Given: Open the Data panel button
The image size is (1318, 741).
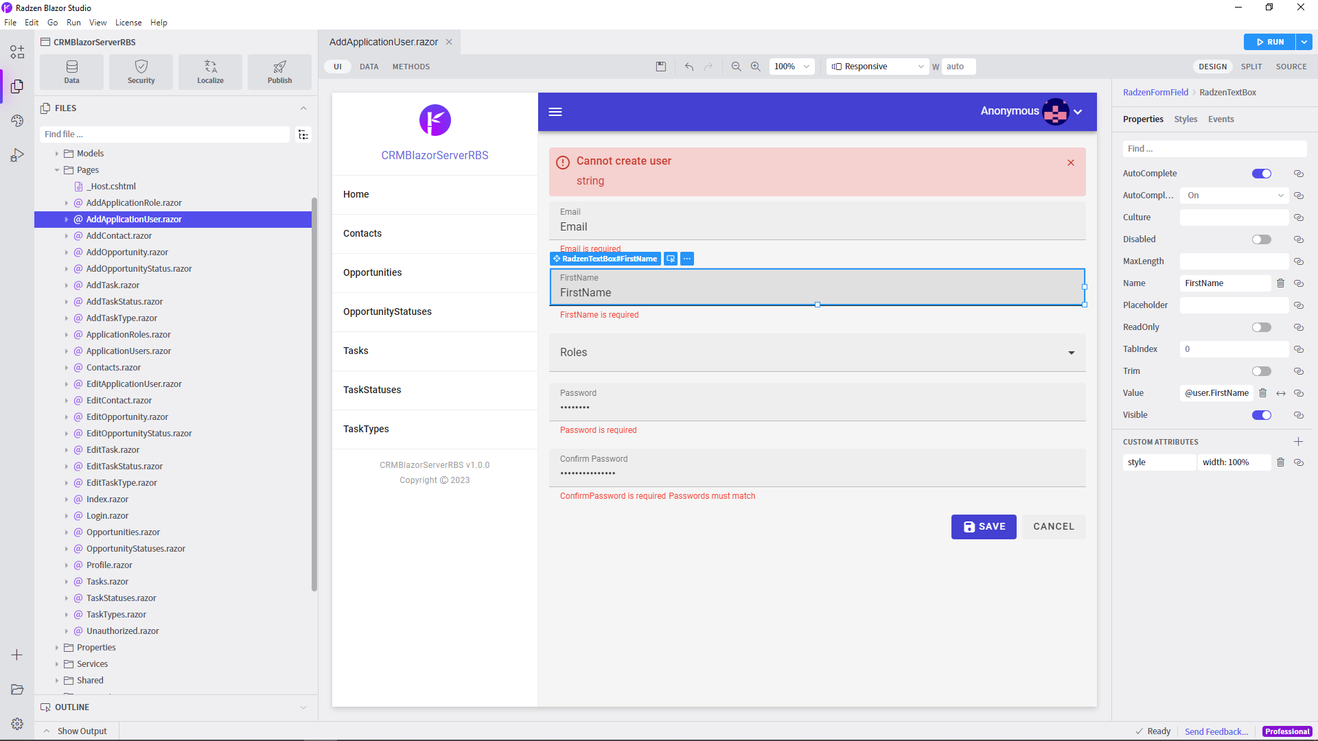Looking at the screenshot, I should click(x=71, y=72).
